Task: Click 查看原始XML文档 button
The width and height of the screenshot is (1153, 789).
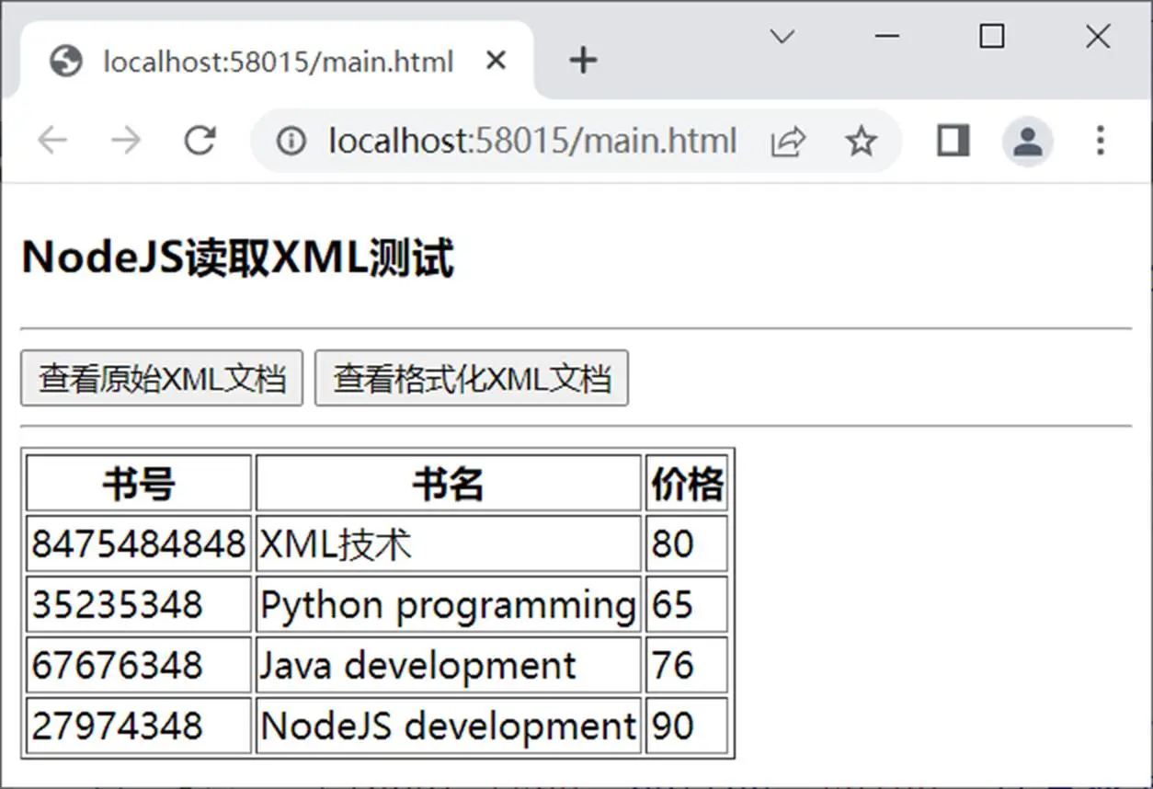Action: click(162, 378)
